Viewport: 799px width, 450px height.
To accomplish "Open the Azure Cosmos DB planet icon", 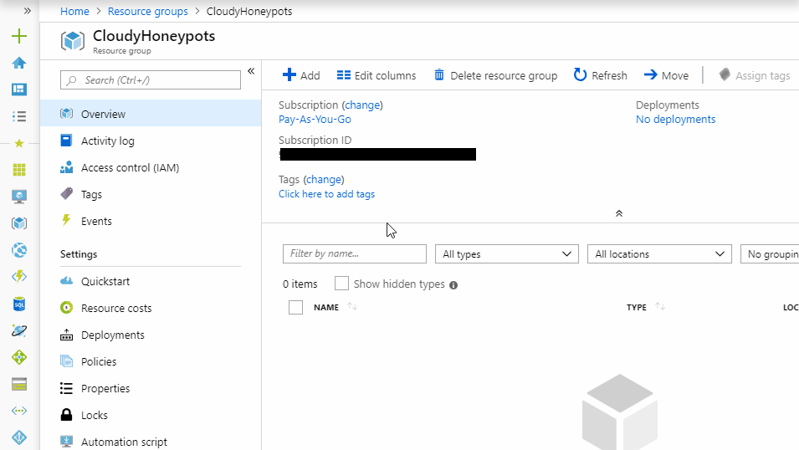I will pyautogui.click(x=19, y=330).
